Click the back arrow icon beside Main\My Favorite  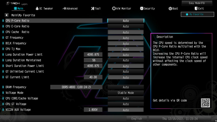pos(7,15)
